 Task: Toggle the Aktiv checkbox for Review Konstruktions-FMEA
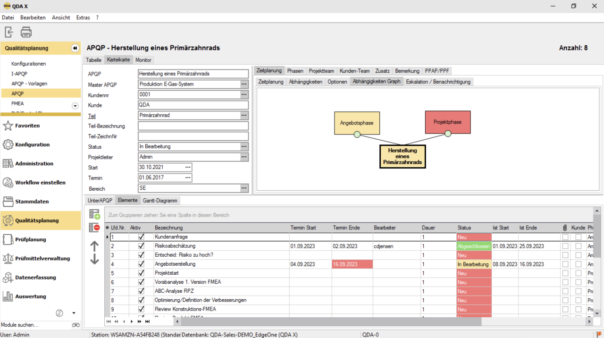tap(141, 309)
